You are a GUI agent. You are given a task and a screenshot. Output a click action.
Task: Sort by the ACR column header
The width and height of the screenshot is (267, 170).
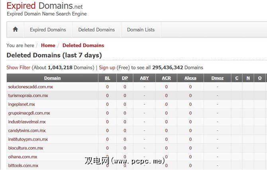[x=166, y=78]
